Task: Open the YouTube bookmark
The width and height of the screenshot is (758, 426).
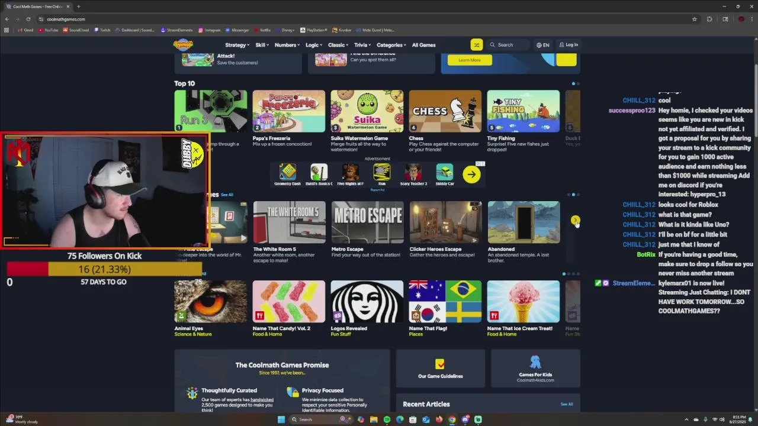Action: point(49,30)
